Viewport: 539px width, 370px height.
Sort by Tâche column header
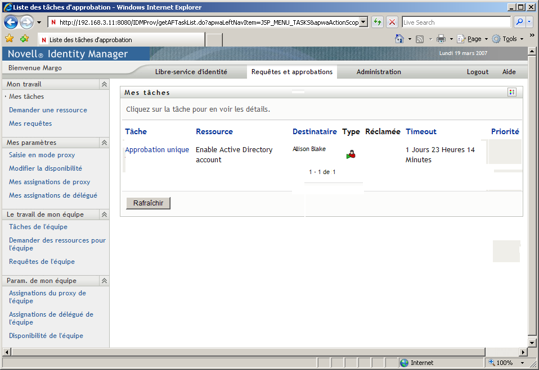click(x=136, y=132)
